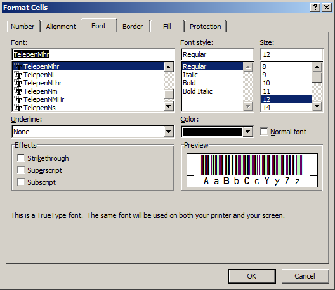Viewport: 335px width, 290px height.
Task: Check the Normal font box
Action: pos(264,131)
